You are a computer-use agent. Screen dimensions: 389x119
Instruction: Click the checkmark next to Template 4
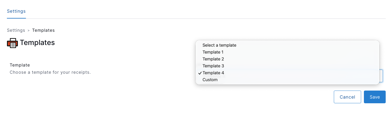coord(200,73)
